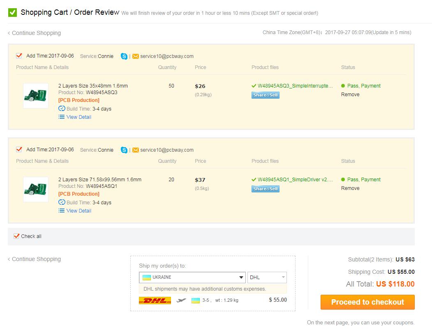
Task: Open W48945ASQ1_SimpleDriver product file link
Action: (x=295, y=180)
